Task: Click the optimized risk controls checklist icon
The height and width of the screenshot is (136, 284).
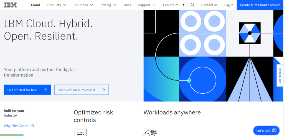Action: coord(80,132)
